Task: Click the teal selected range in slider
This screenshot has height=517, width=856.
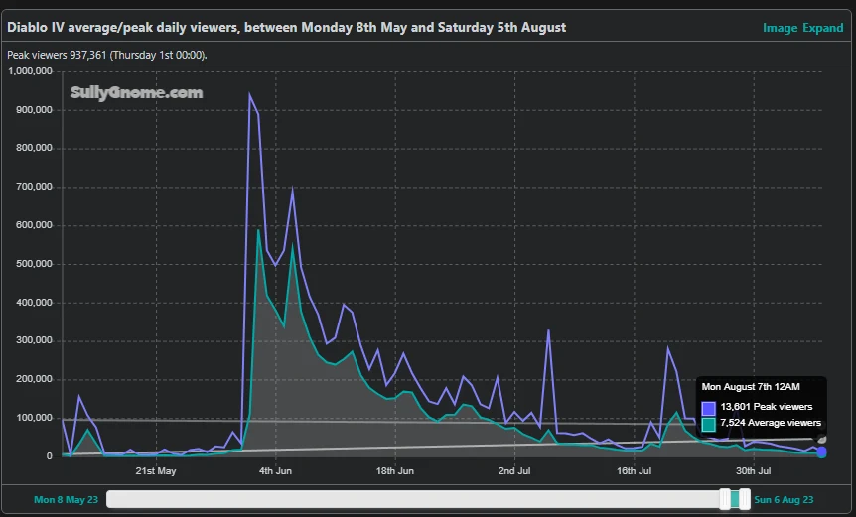Action: 735,499
